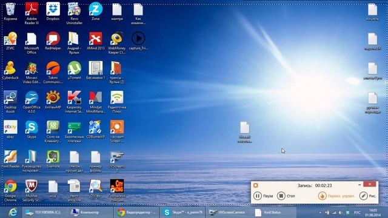Open the drive (C:) taskbar window
The height and width of the screenshot is (218, 388).
tap(44, 213)
